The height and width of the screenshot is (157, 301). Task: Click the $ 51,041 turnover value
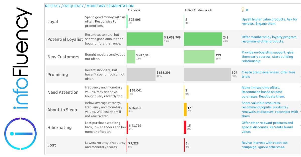(135, 90)
